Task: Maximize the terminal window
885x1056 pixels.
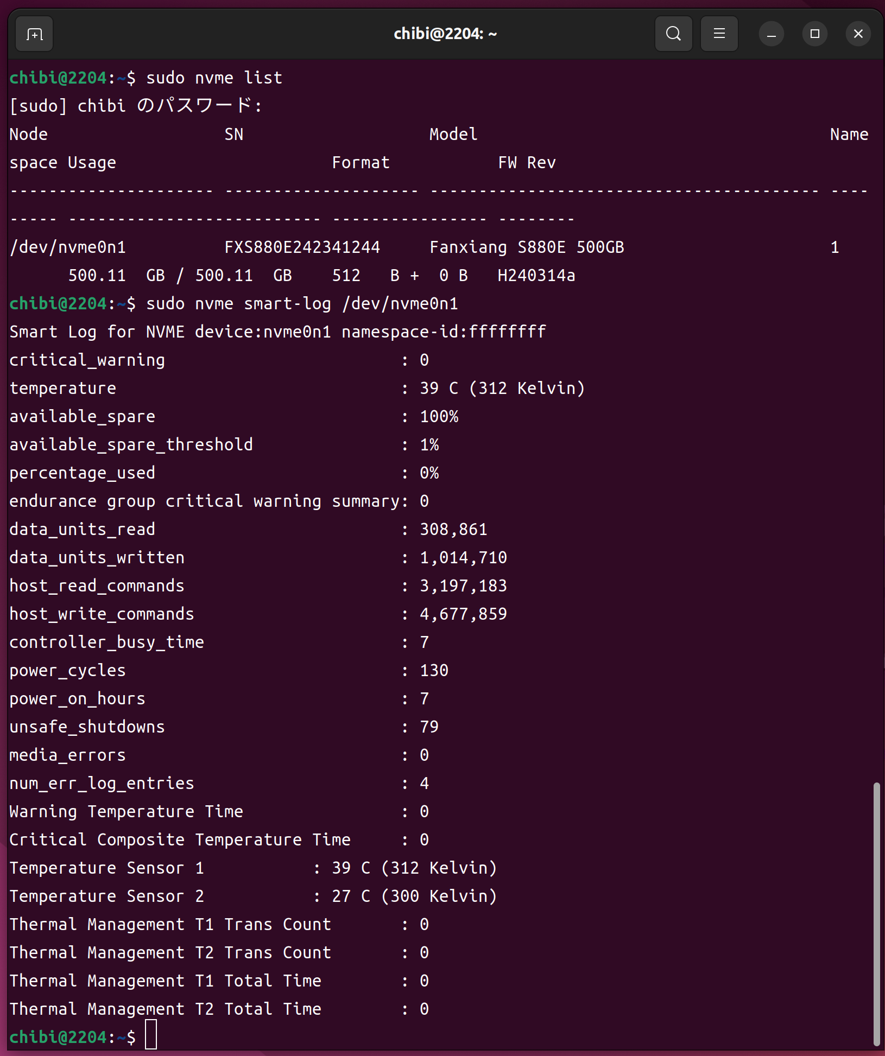Action: point(814,34)
